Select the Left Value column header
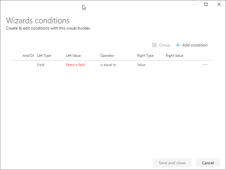Viewport: 226px width, 170px height. click(73, 56)
